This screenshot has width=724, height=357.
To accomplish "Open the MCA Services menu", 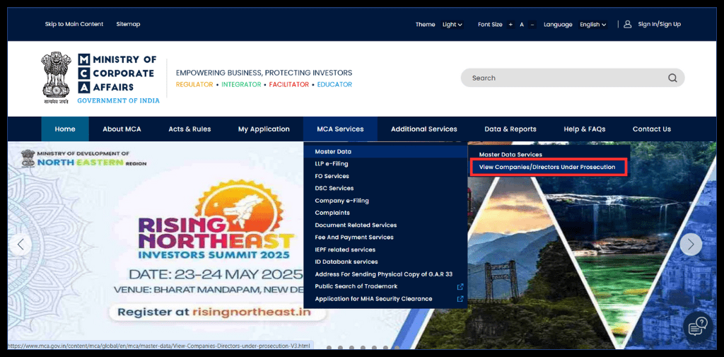I will pyautogui.click(x=340, y=129).
